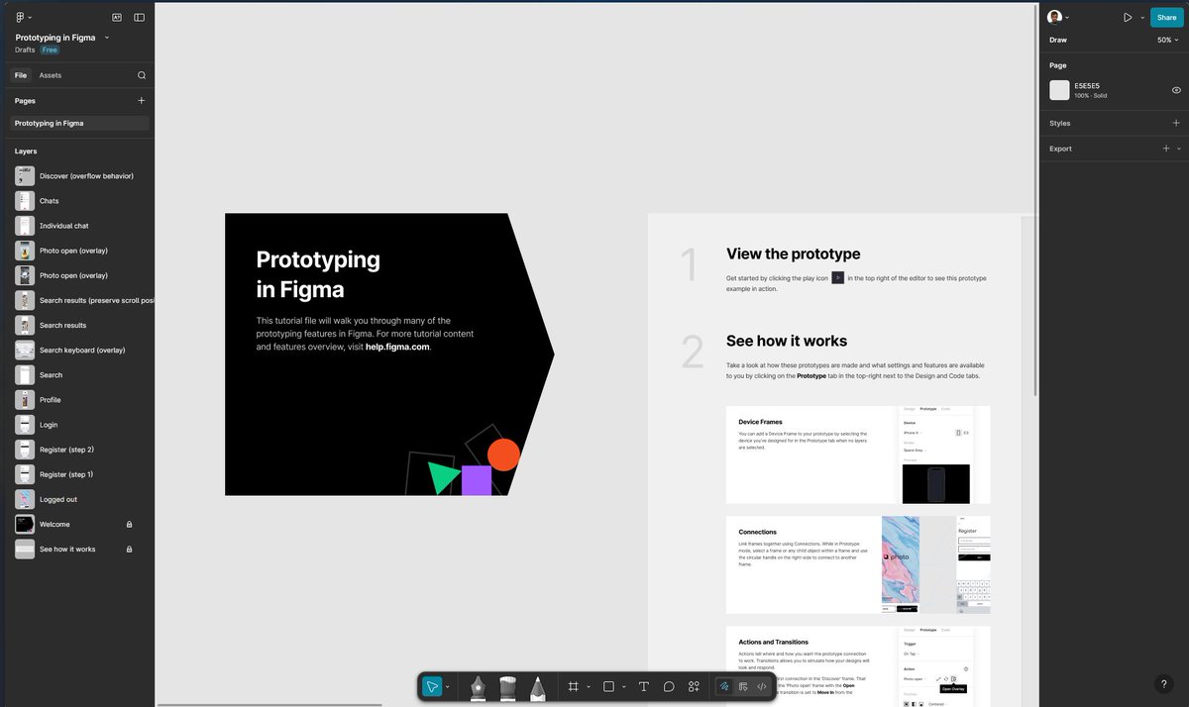This screenshot has height=707, width=1189.
Task: Add a style with Styles plus icon
Action: pos(1176,123)
